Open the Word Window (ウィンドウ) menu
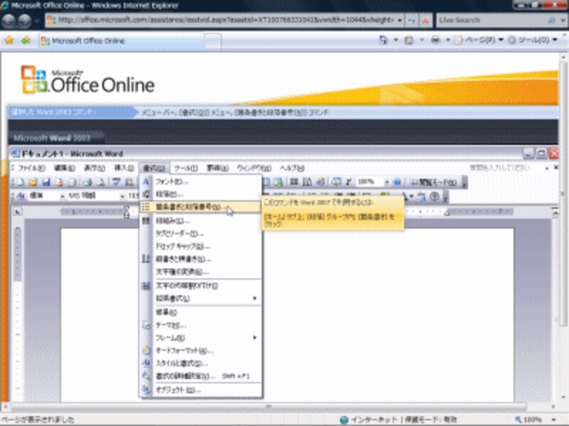 [254, 168]
